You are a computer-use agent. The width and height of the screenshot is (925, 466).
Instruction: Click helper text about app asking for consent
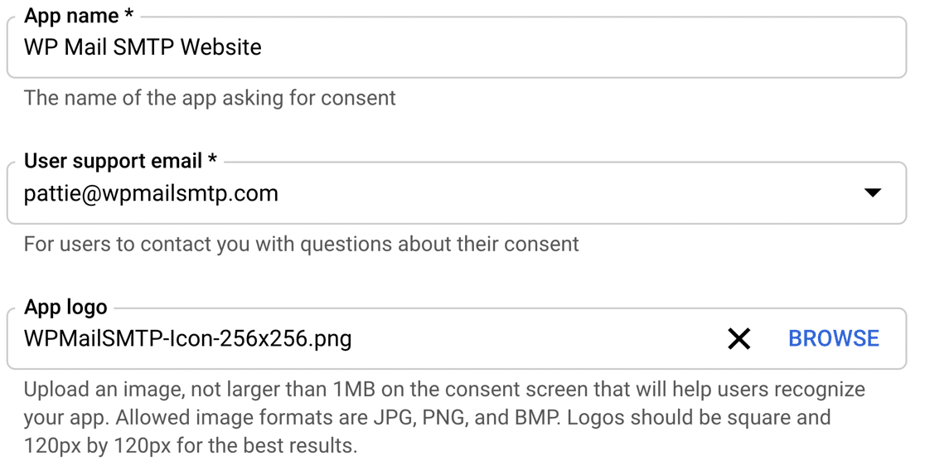(x=210, y=98)
